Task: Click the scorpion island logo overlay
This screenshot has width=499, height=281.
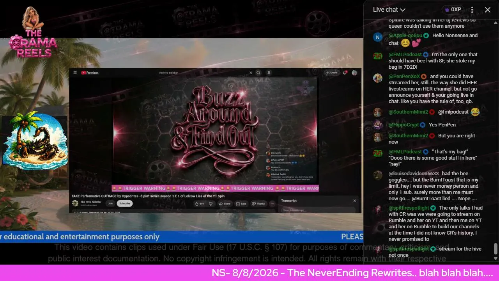Action: (x=35, y=141)
